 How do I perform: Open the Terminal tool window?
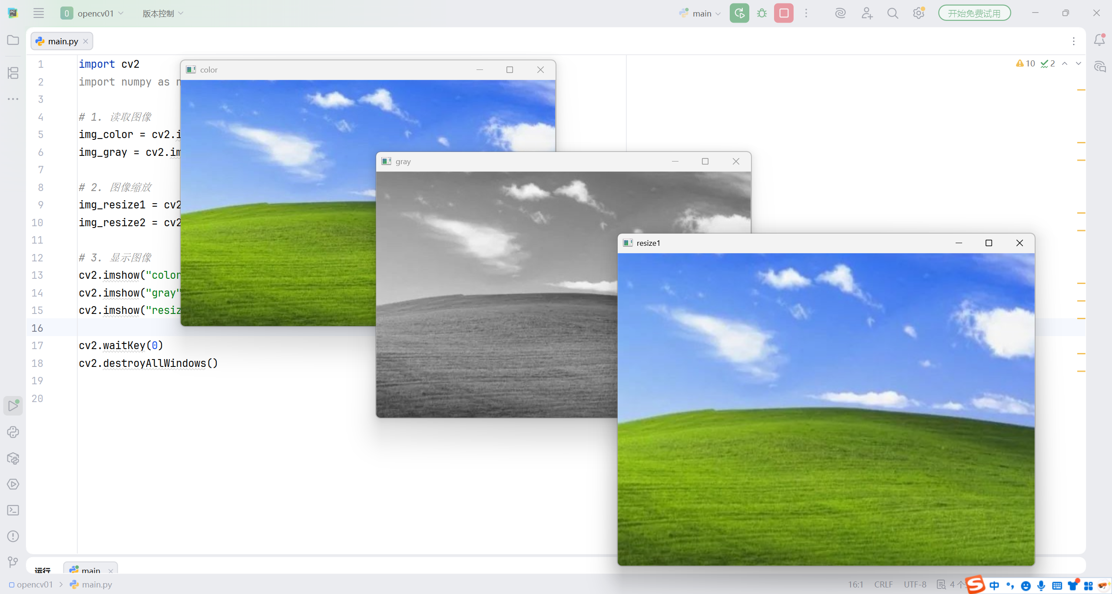pyautogui.click(x=13, y=510)
